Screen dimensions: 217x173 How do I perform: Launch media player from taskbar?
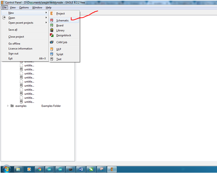pyautogui.click(x=29, y=169)
